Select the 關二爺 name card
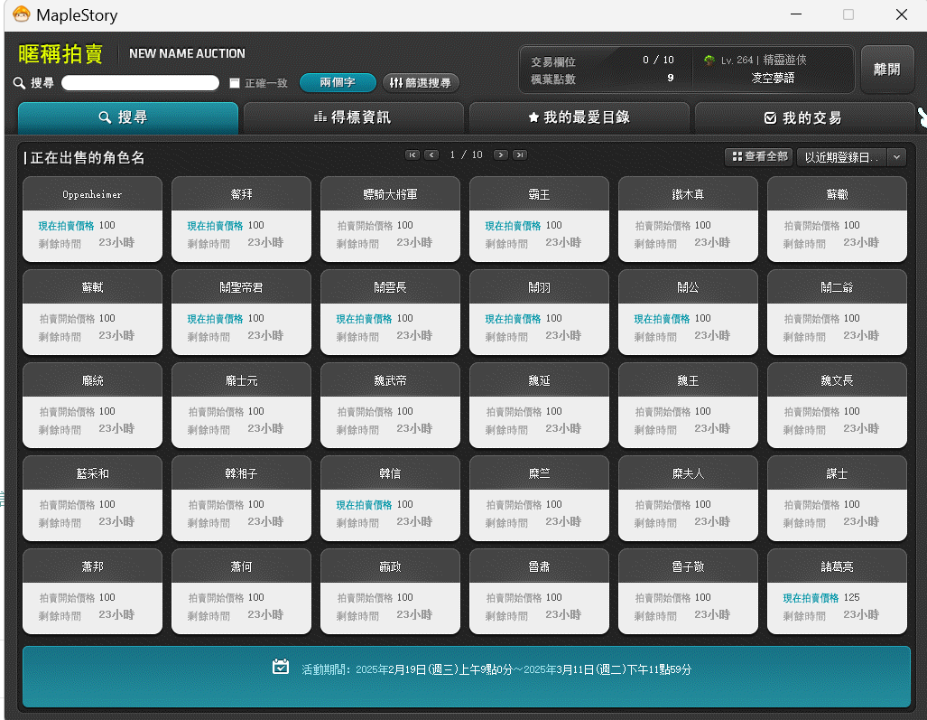 click(x=837, y=313)
